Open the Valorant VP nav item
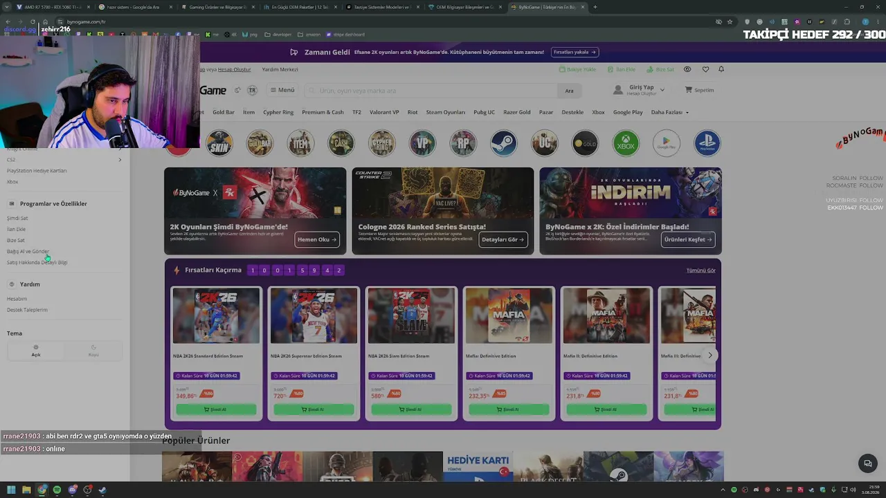This screenshot has height=498, width=886. (384, 112)
